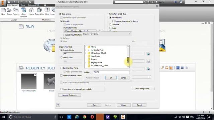Click the help question mark in Import dialog

click(58, 105)
